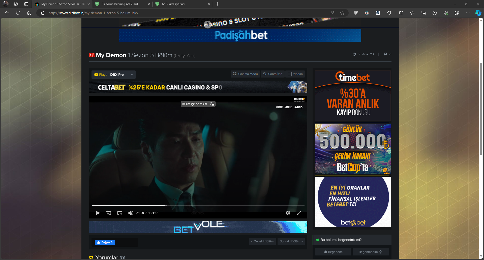Add page to browser favorites star
Image resolution: width=484 pixels, height=260 pixels.
coord(342,13)
